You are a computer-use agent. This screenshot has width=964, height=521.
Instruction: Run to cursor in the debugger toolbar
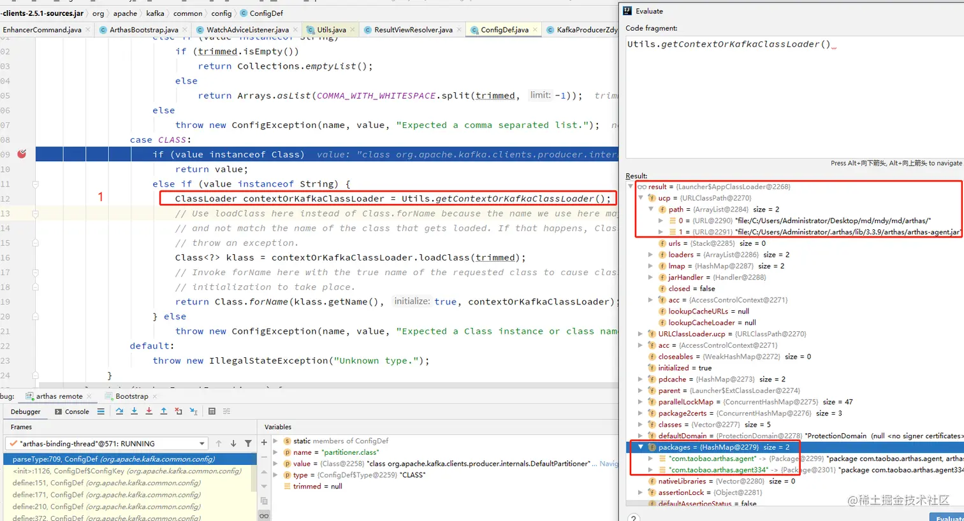pyautogui.click(x=194, y=411)
